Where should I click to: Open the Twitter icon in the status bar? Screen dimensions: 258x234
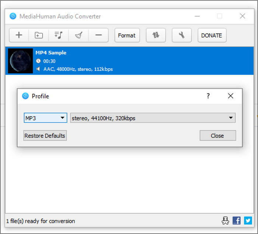(x=248, y=221)
